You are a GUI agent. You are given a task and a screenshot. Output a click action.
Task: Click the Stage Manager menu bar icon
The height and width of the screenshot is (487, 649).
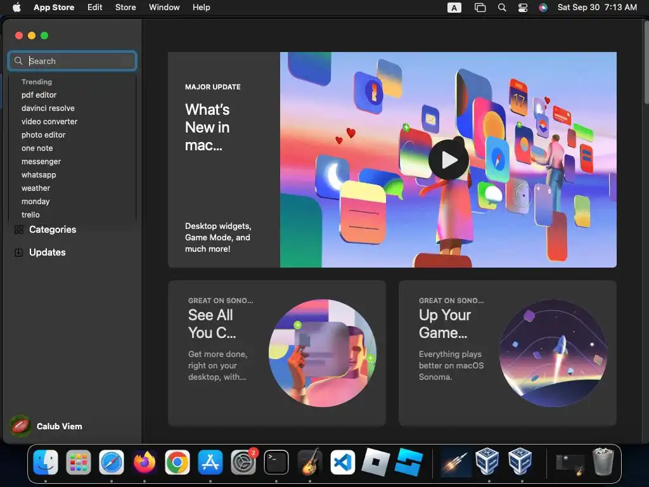click(x=480, y=8)
